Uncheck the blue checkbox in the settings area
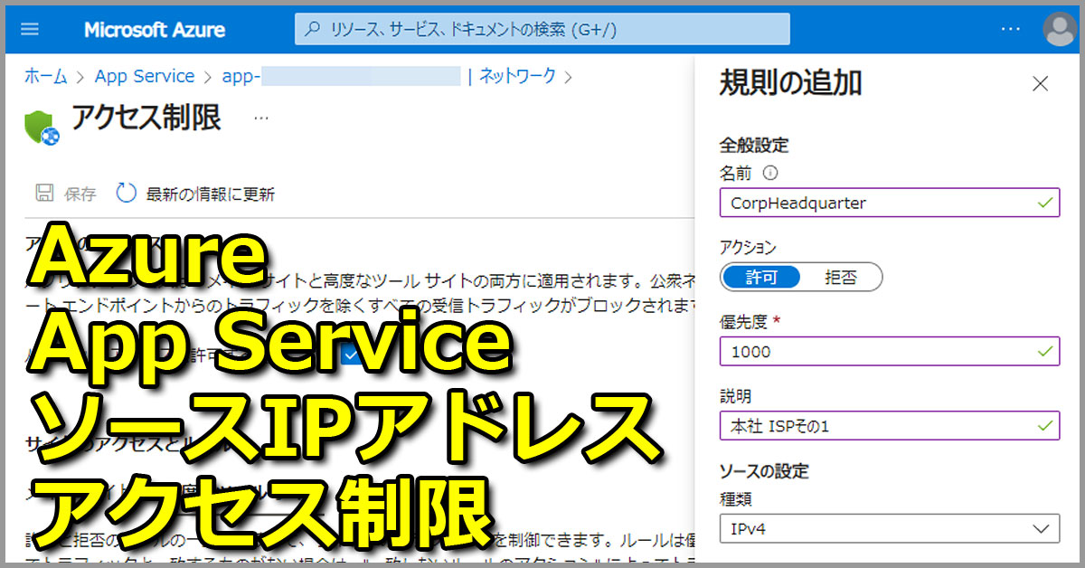Screen dimensions: 1085x568 click(x=351, y=356)
